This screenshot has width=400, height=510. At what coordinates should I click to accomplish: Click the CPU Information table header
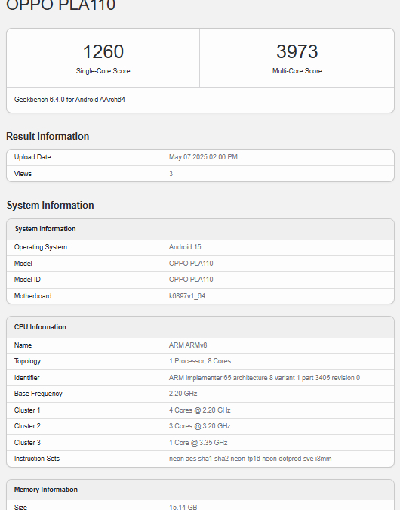coord(200,327)
